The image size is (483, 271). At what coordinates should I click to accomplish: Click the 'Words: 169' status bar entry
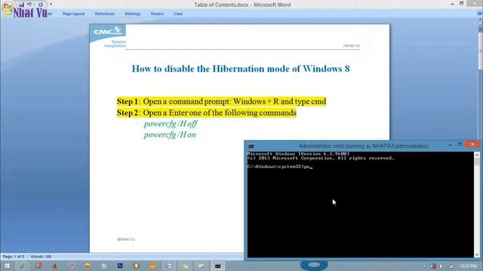41,257
